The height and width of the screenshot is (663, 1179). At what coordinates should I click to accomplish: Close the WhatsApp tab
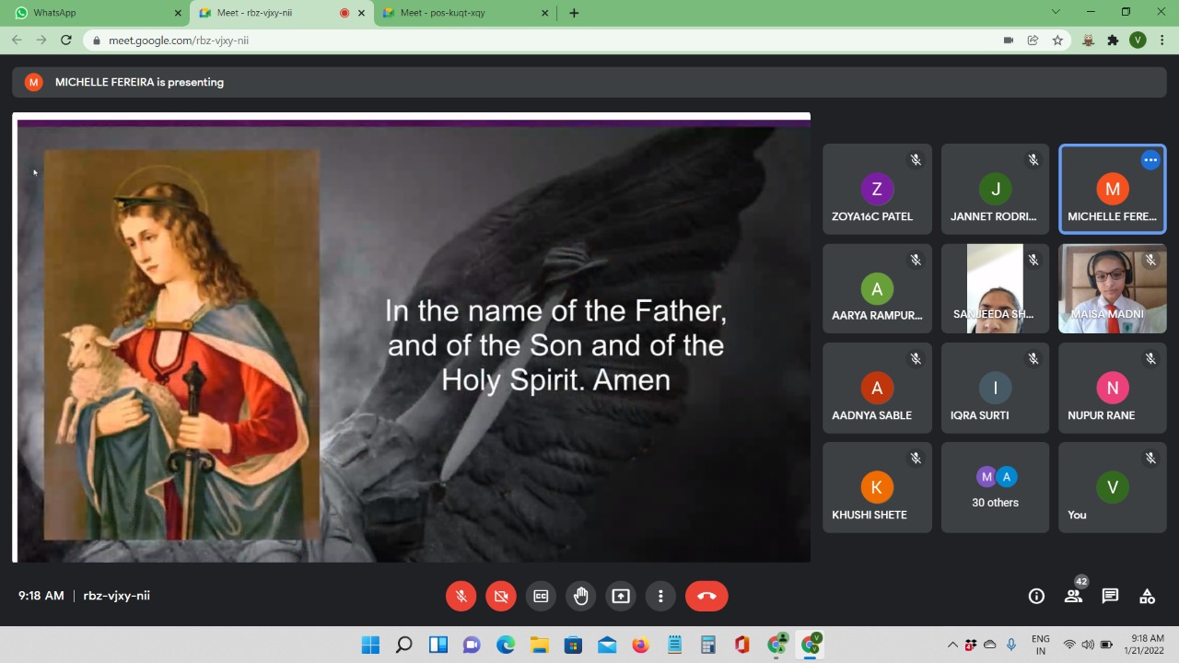[178, 13]
